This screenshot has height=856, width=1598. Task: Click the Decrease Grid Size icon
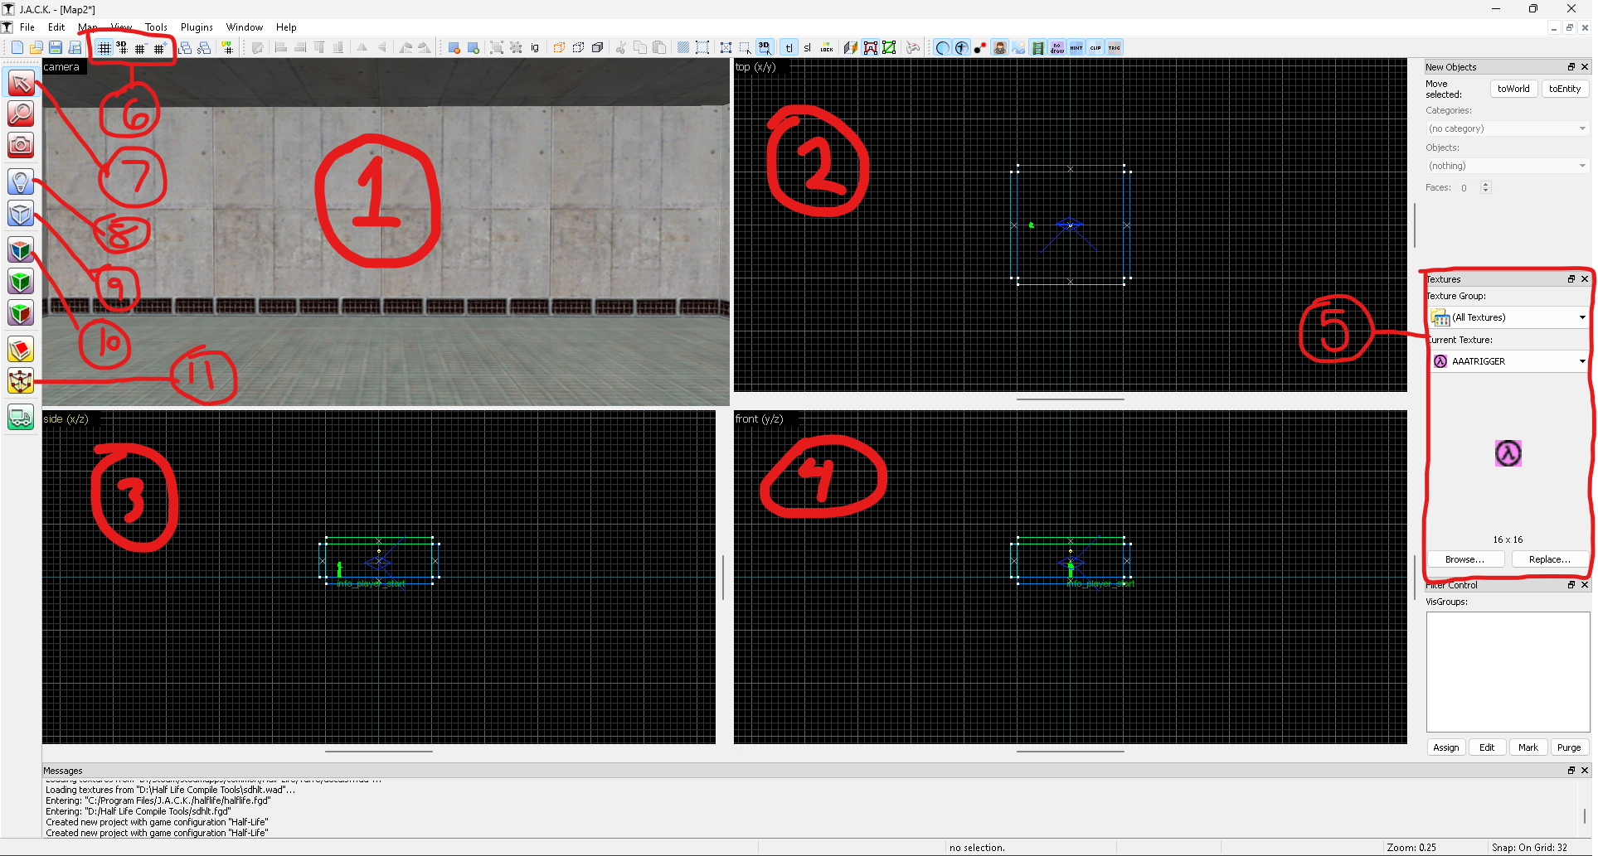[x=140, y=47]
